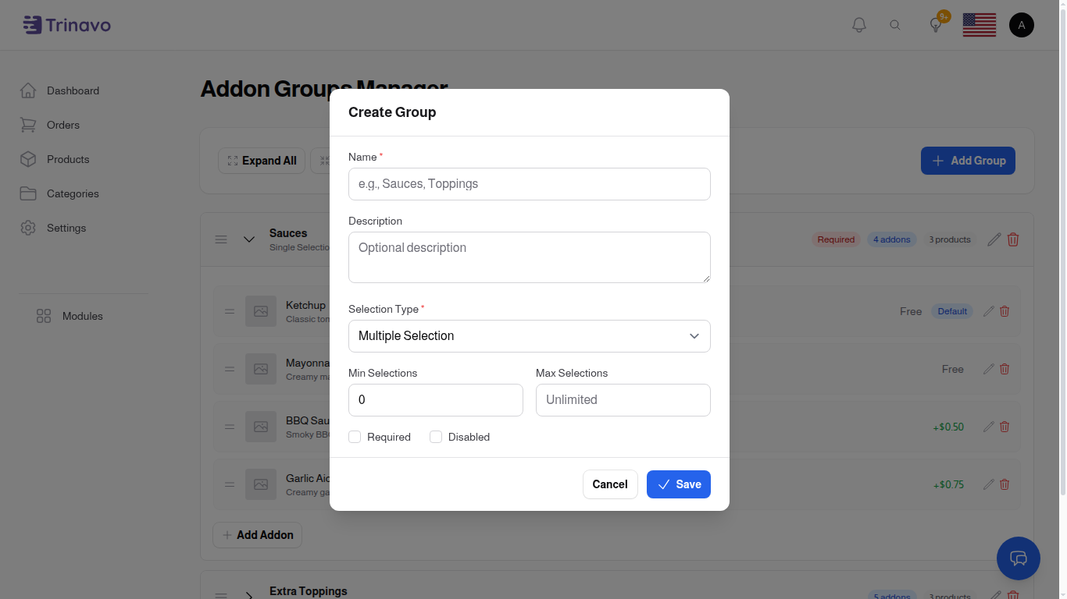
Task: Open the tips lightbulb with 9+ badge
Action: pyautogui.click(x=935, y=24)
